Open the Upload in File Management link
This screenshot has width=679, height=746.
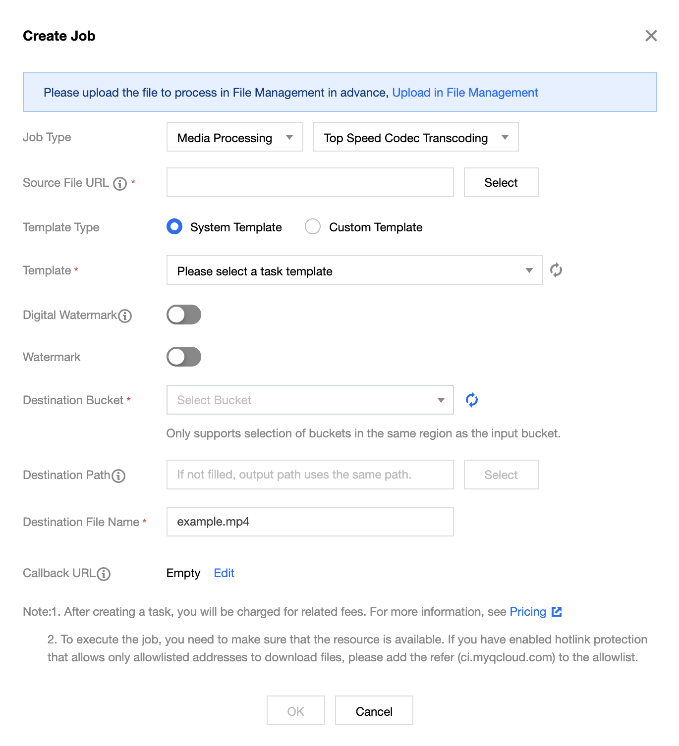click(x=464, y=93)
